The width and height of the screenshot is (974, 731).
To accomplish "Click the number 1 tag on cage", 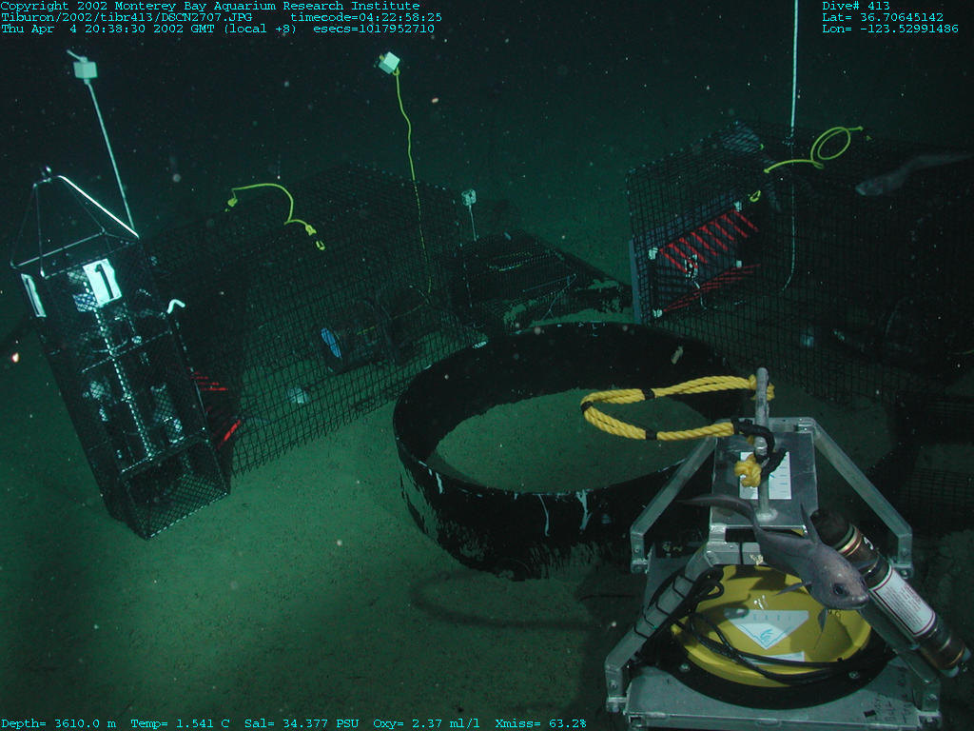I will tap(102, 282).
